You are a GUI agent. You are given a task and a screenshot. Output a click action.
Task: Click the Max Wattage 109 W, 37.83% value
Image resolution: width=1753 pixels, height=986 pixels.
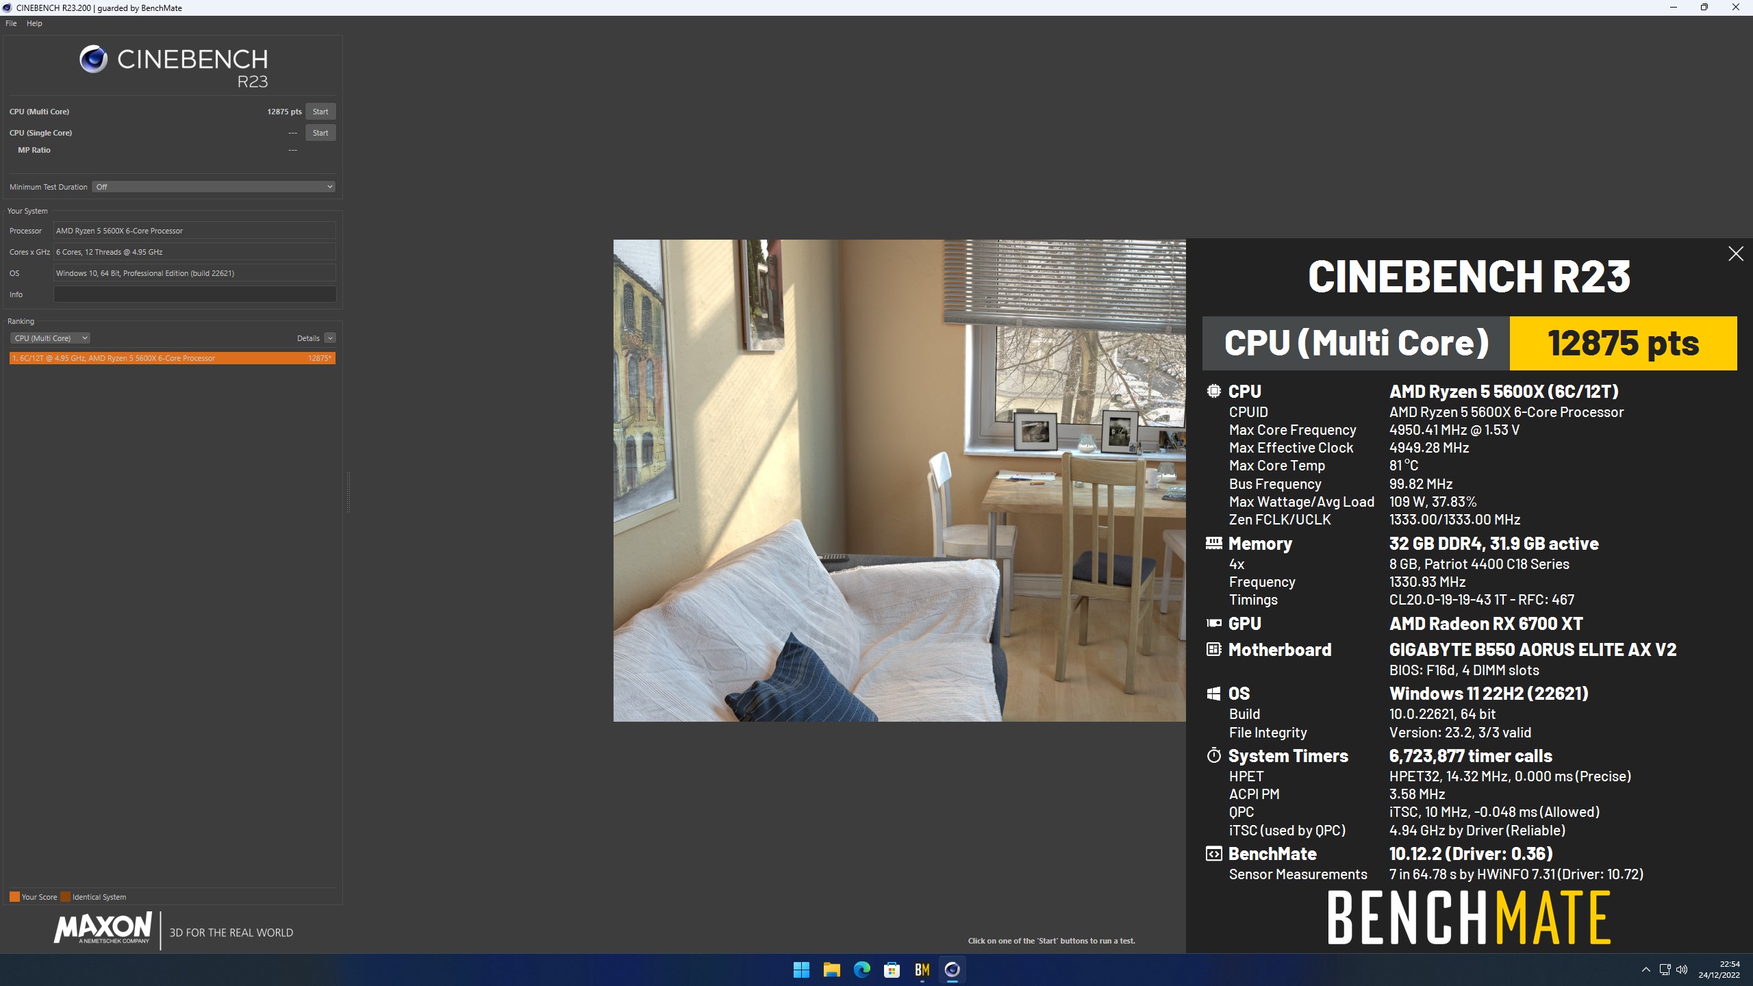tap(1433, 502)
